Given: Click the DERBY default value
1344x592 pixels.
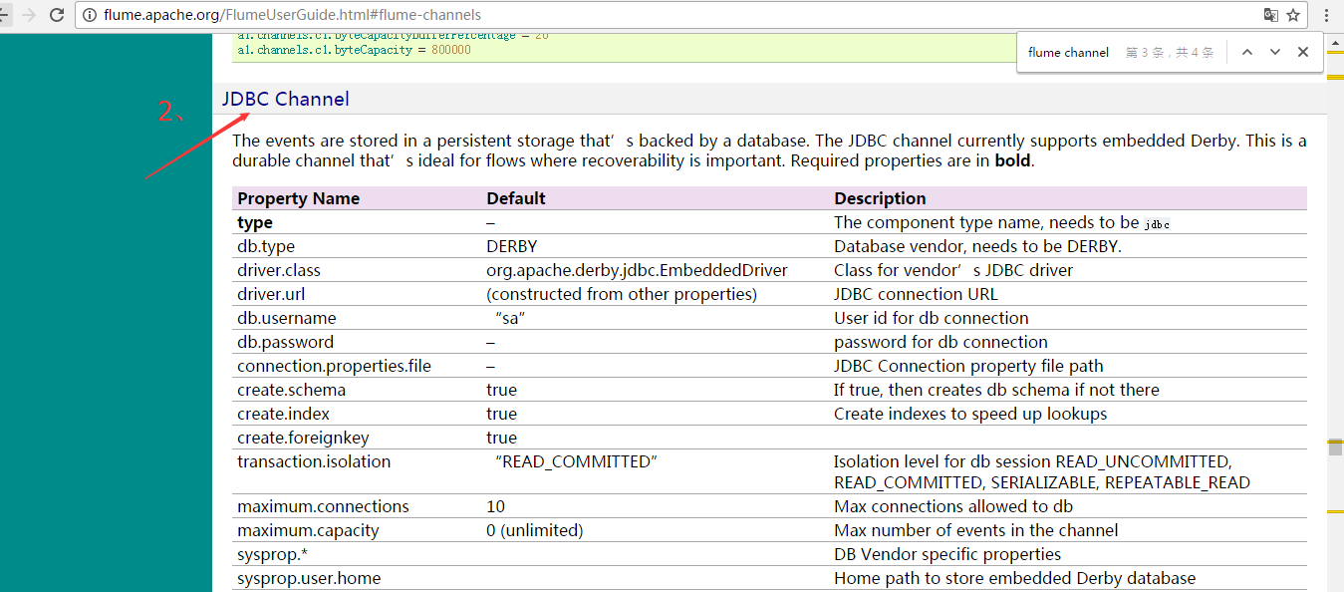Looking at the screenshot, I should [511, 246].
